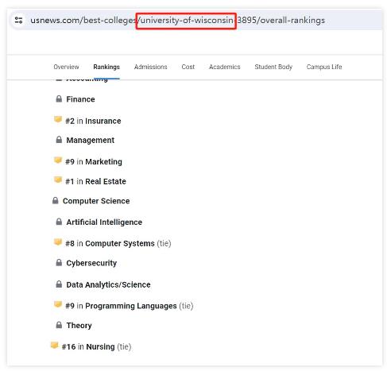Open the locked Finance ranking
The image size is (387, 371).
pos(80,99)
